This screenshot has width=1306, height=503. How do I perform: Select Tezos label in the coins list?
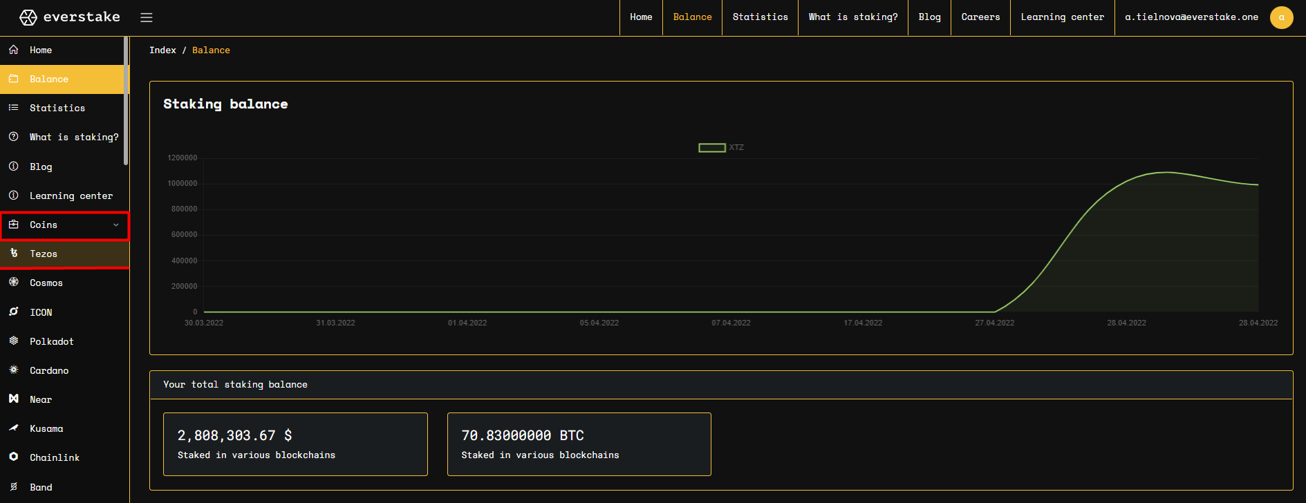44,254
